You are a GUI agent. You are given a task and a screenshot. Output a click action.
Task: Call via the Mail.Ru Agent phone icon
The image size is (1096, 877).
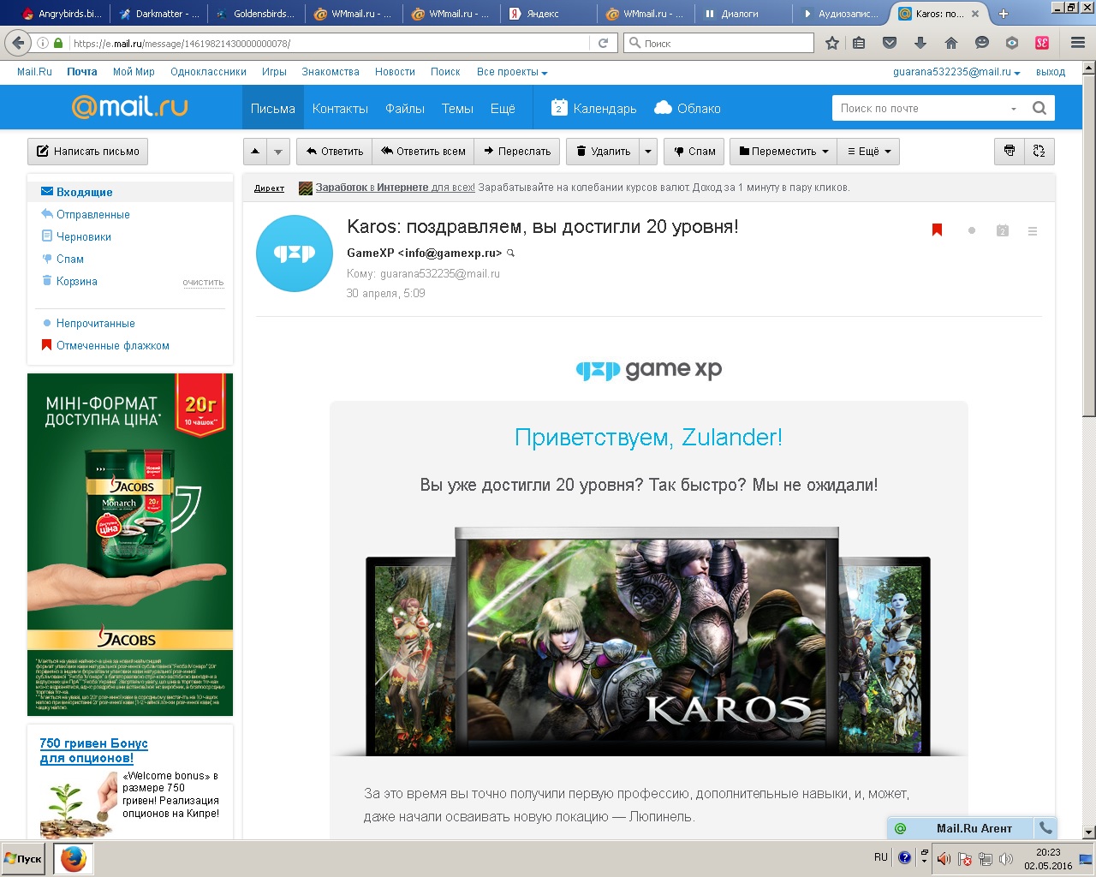[1045, 827]
